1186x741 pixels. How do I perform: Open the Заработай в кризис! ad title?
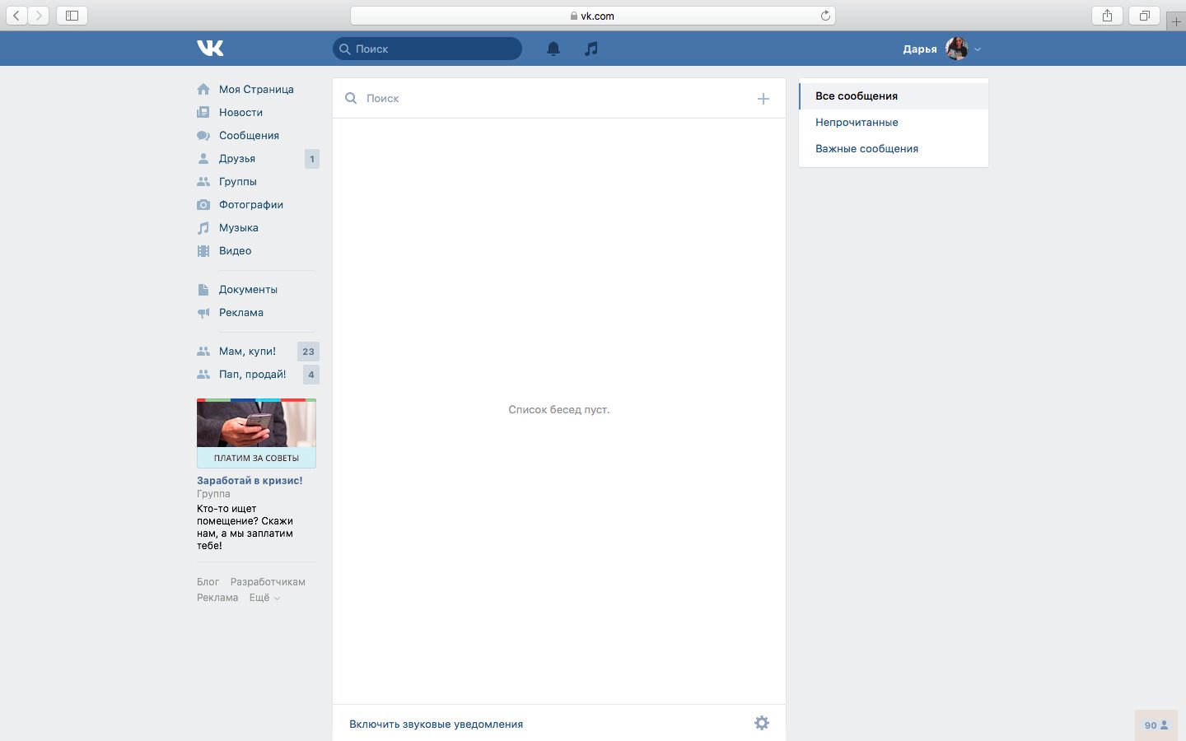point(250,480)
